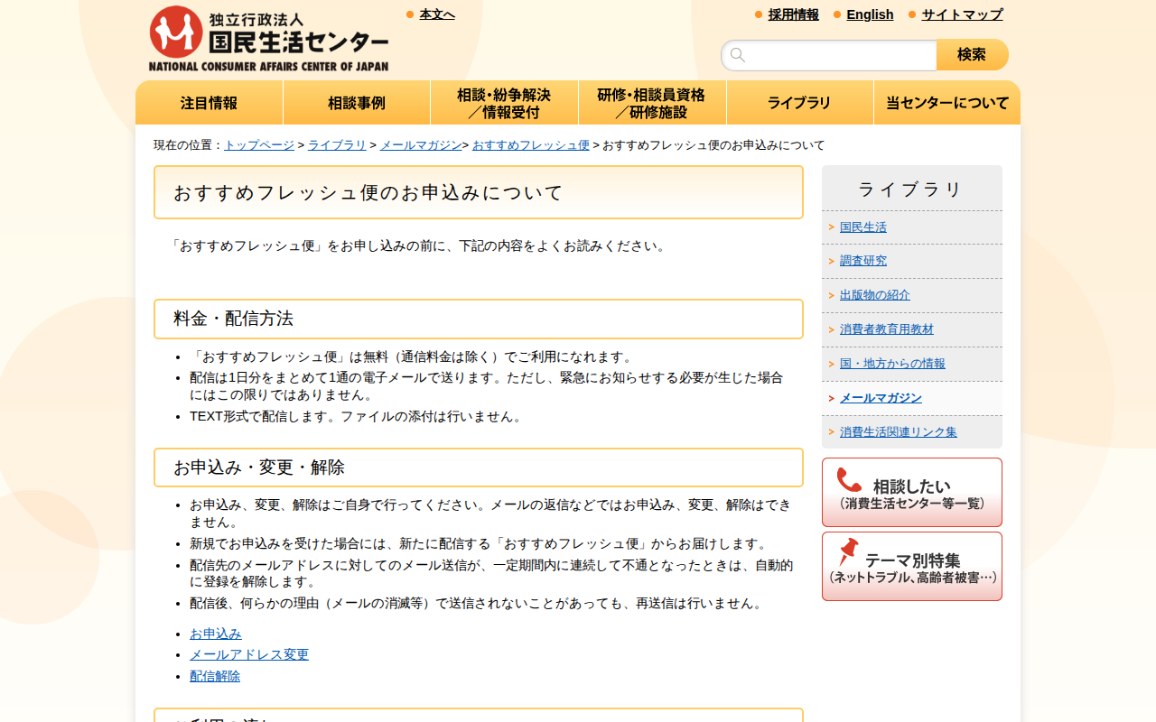Switch to the English site
Image resolution: width=1156 pixels, height=722 pixels.
(870, 14)
